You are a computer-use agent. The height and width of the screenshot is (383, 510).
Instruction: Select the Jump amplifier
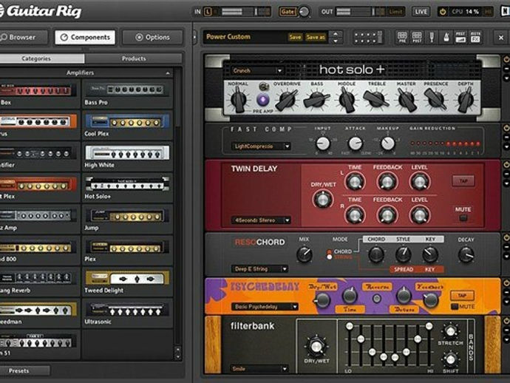[127, 219]
